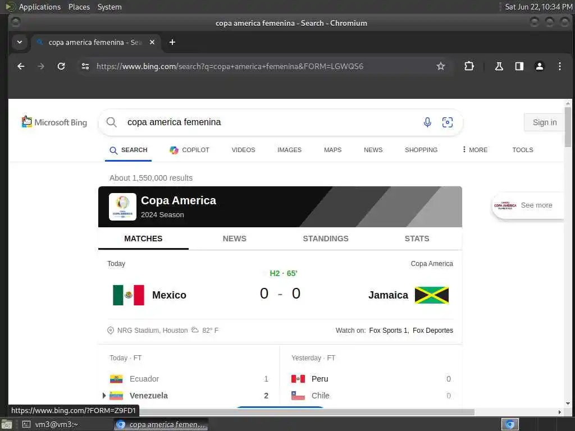Select the STATS tab
Screen dimensions: 575x431
(417, 239)
